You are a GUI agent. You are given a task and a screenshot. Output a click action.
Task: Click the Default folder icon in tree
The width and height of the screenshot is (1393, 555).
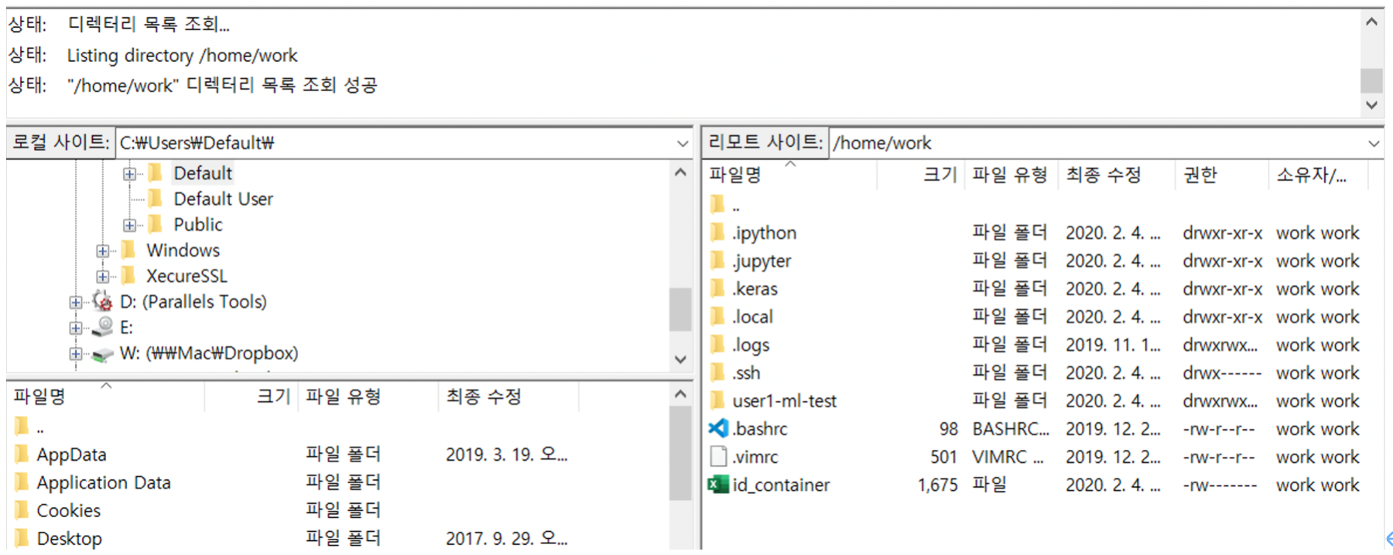[156, 172]
